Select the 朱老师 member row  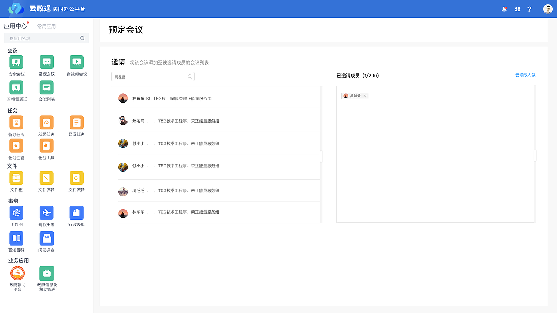tap(219, 120)
